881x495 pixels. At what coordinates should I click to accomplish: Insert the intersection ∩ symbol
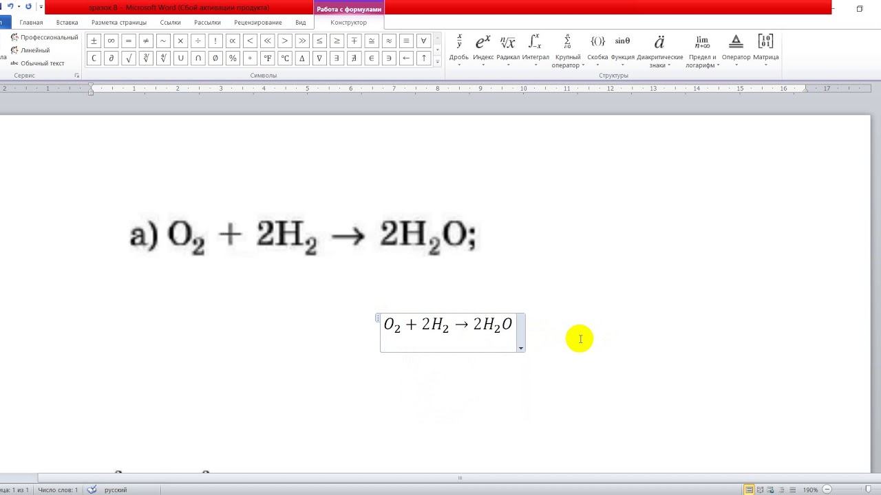(198, 58)
